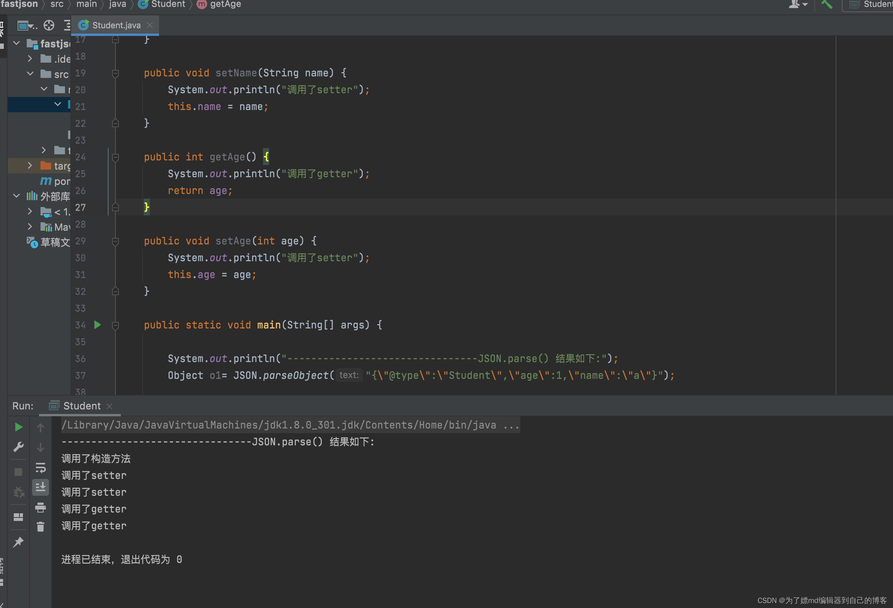Click the locate/select opened file crosshair icon
Viewport: 893px width, 608px height.
49,25
